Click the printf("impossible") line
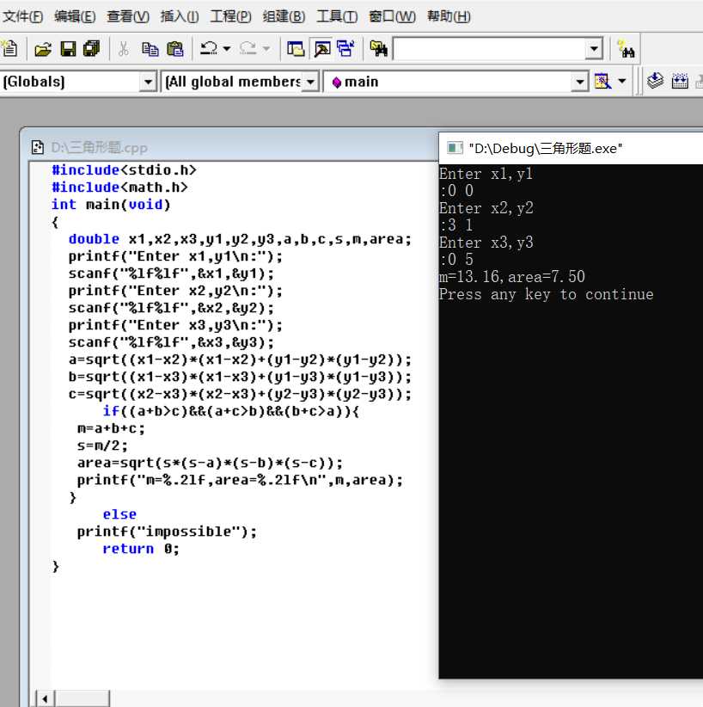This screenshot has width=703, height=707. 167,532
